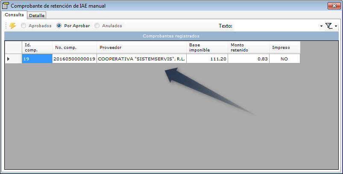Click inside the Texto search field

[276, 26]
